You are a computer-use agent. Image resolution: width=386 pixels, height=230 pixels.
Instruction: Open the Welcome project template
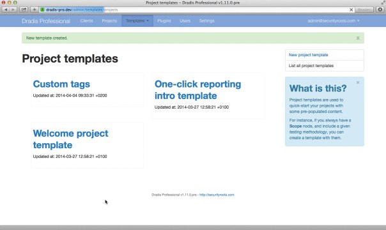click(x=71, y=139)
